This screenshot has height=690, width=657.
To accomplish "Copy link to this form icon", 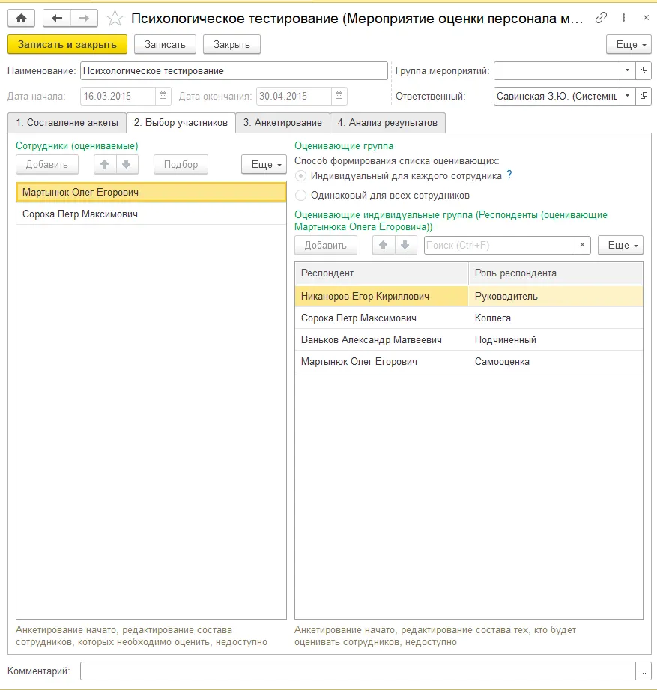I will point(601,17).
